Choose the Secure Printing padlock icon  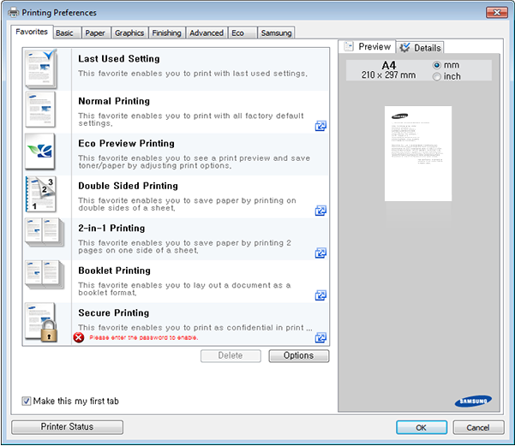[40, 322]
